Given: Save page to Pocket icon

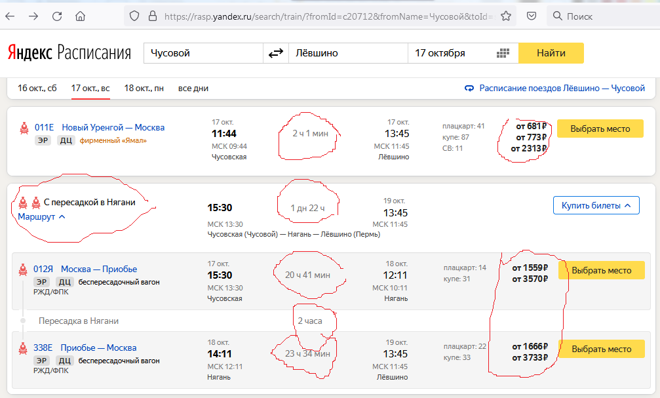Looking at the screenshot, I should coord(532,16).
